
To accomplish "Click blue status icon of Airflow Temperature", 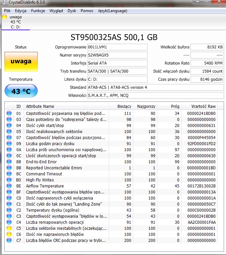I will tap(9, 186).
